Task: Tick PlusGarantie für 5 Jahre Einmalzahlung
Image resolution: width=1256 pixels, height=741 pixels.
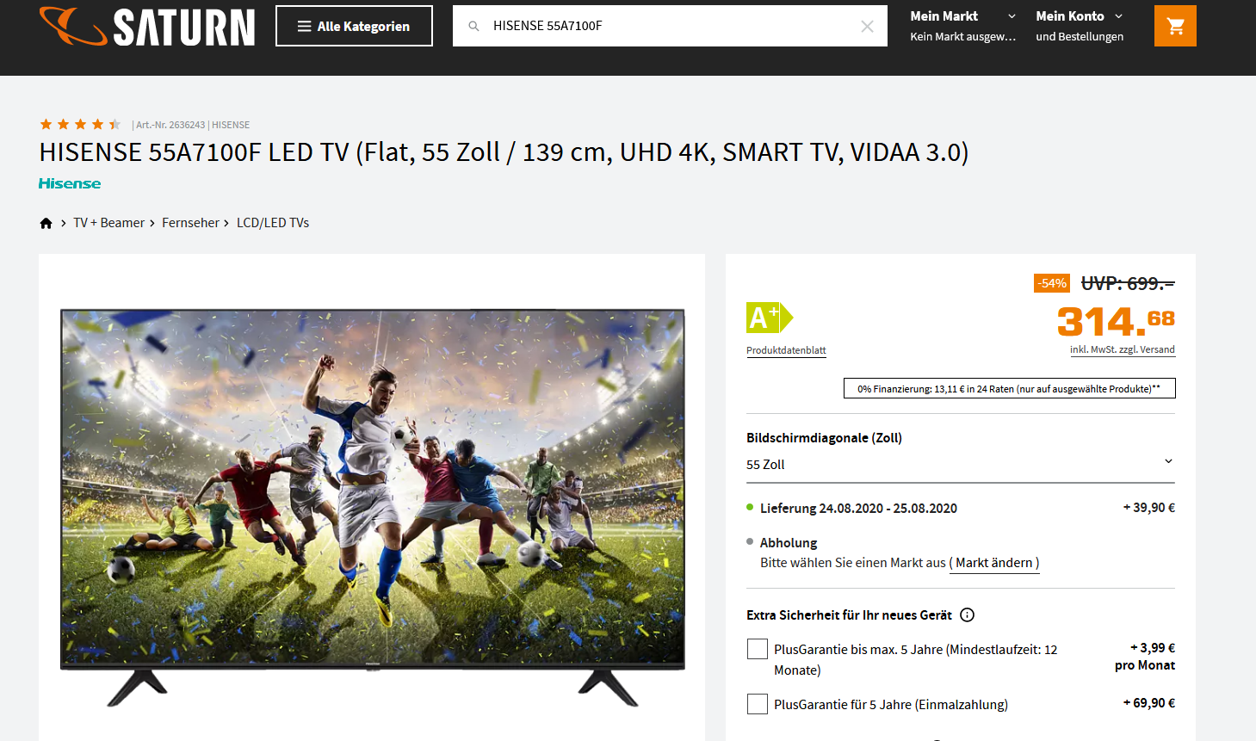Action: pos(758,704)
